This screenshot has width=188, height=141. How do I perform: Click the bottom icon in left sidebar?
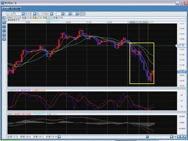point(4,39)
